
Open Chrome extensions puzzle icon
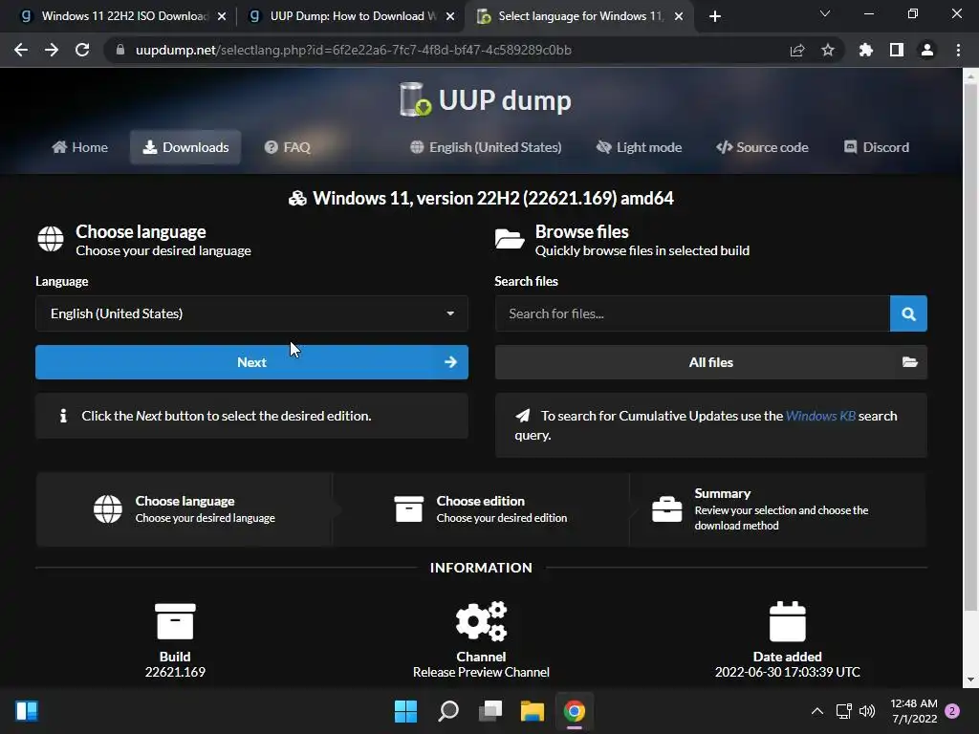[865, 50]
